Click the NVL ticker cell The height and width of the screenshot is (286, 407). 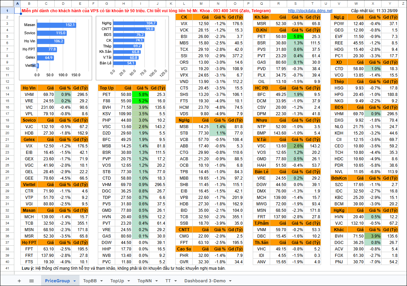[339, 172]
